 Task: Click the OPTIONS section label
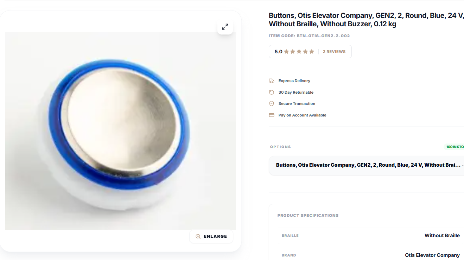pyautogui.click(x=280, y=147)
